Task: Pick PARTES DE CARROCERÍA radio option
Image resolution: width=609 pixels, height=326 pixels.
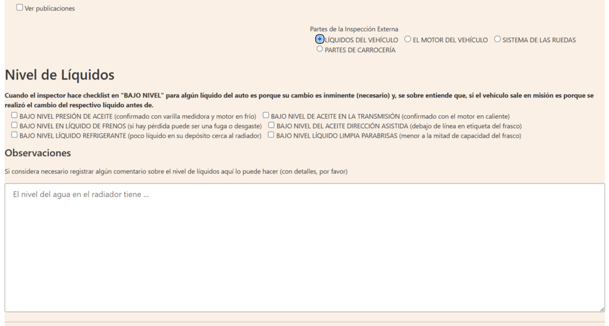Action: [319, 49]
